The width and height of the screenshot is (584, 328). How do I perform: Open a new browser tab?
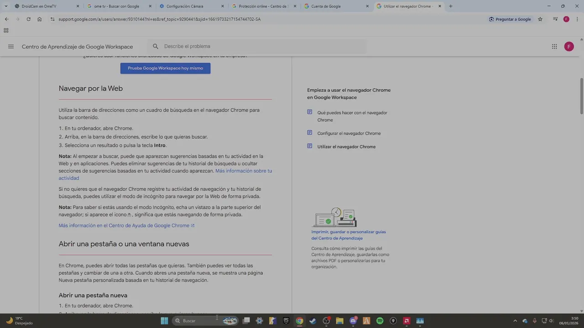(x=451, y=6)
